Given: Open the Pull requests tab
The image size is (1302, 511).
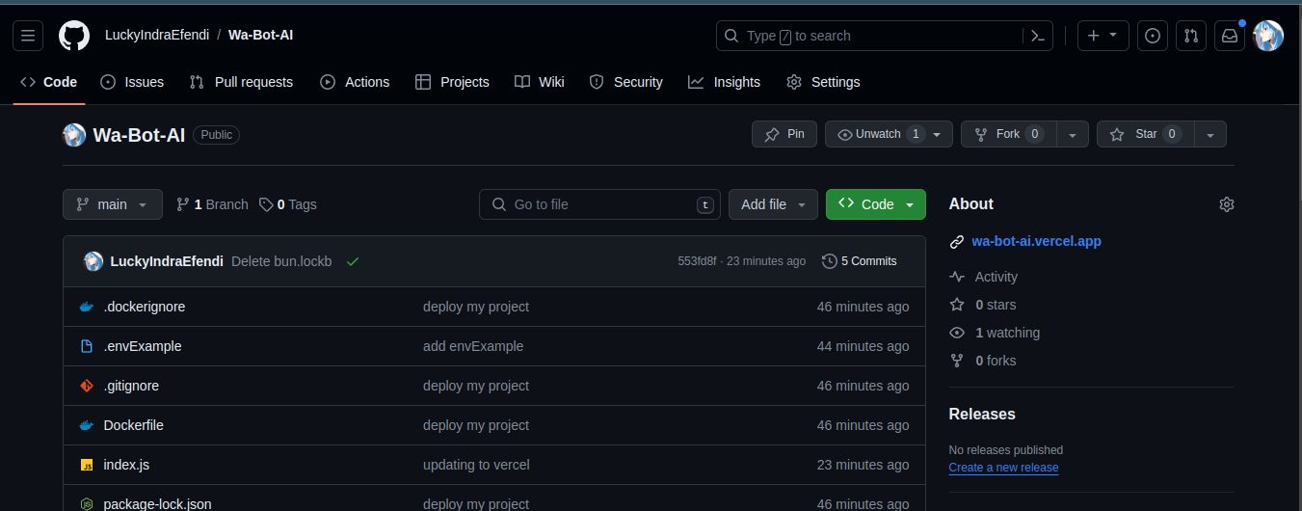Looking at the screenshot, I should point(241,82).
